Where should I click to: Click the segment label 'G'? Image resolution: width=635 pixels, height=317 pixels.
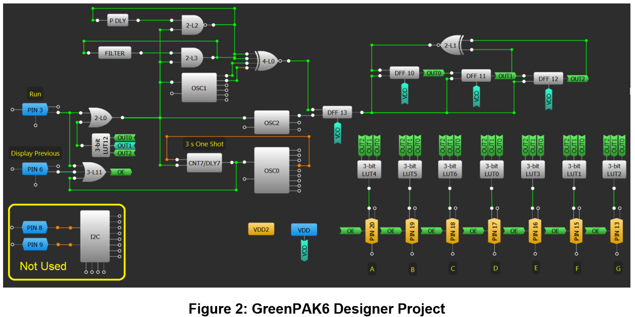[x=618, y=268]
